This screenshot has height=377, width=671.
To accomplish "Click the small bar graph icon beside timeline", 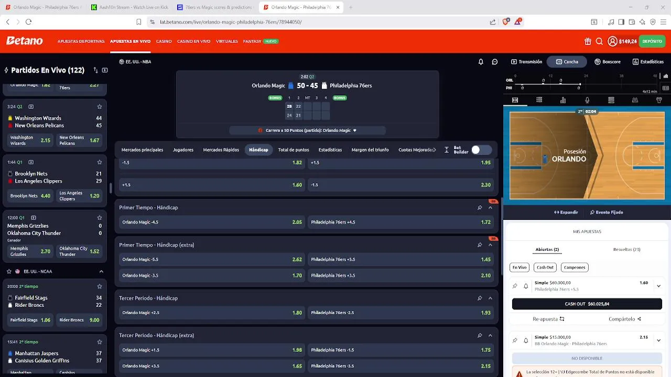I will tap(665, 76).
